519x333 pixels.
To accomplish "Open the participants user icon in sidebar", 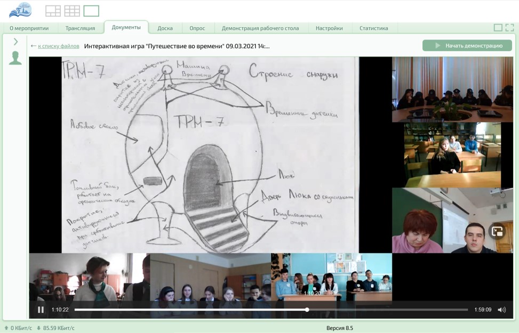I will point(15,58).
